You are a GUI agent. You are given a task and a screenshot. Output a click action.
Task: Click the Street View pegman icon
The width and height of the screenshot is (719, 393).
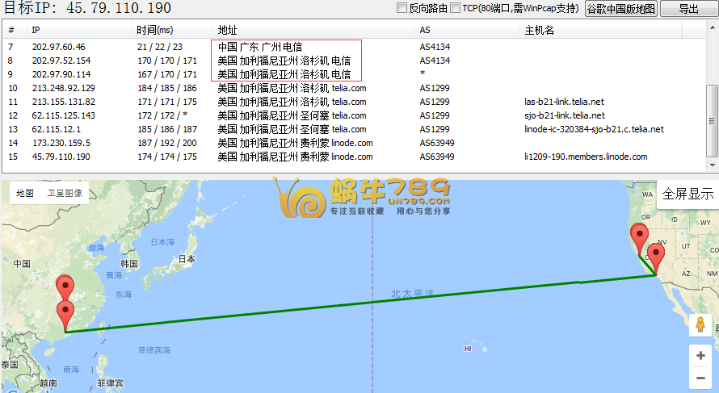[x=700, y=325]
